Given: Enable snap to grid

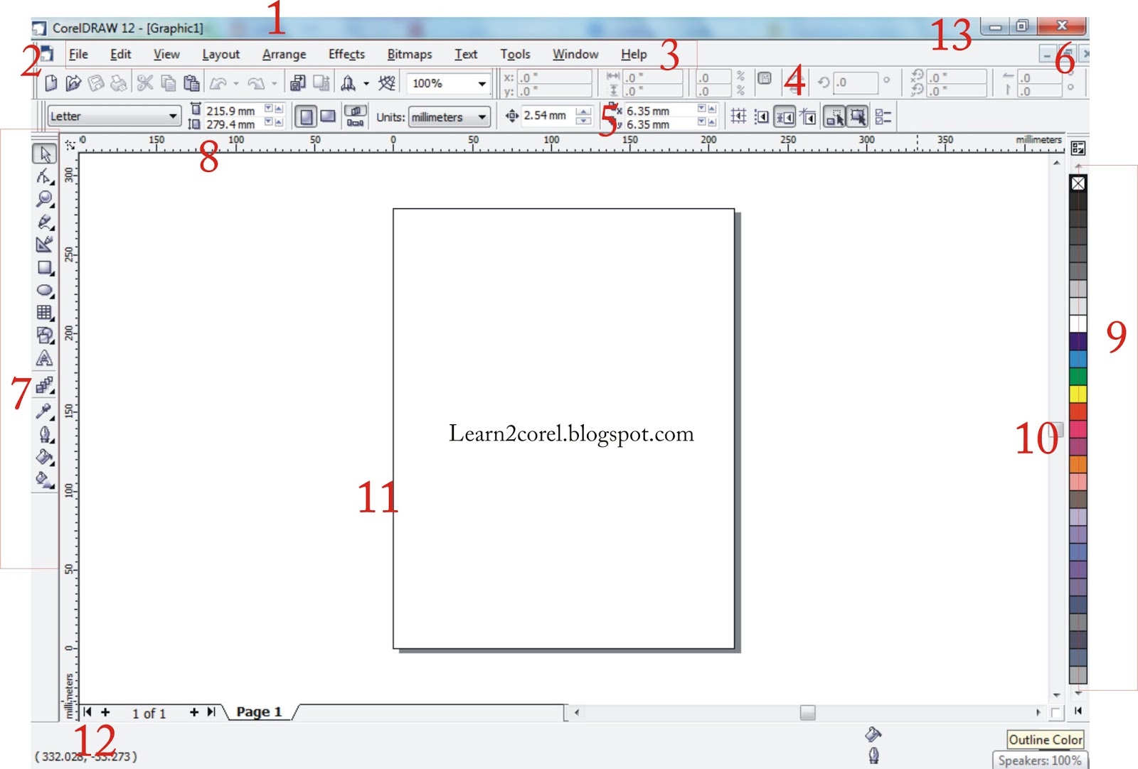Looking at the screenshot, I should tap(738, 117).
